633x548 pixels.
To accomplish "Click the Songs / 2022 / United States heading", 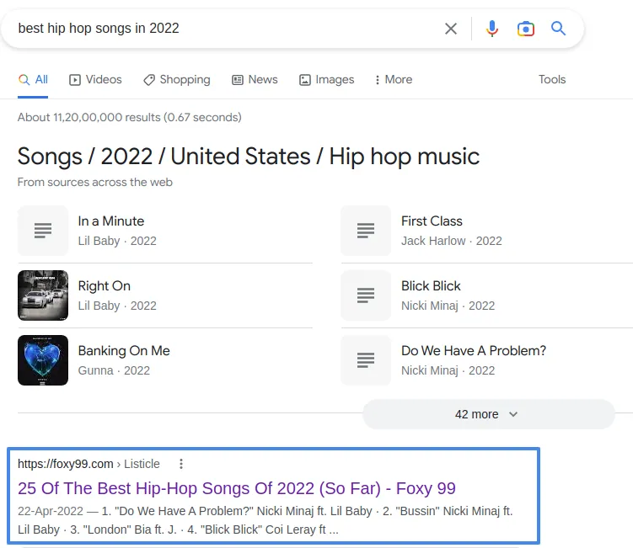I will (x=249, y=157).
